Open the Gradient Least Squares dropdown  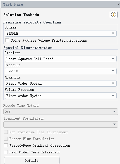coord(61,59)
